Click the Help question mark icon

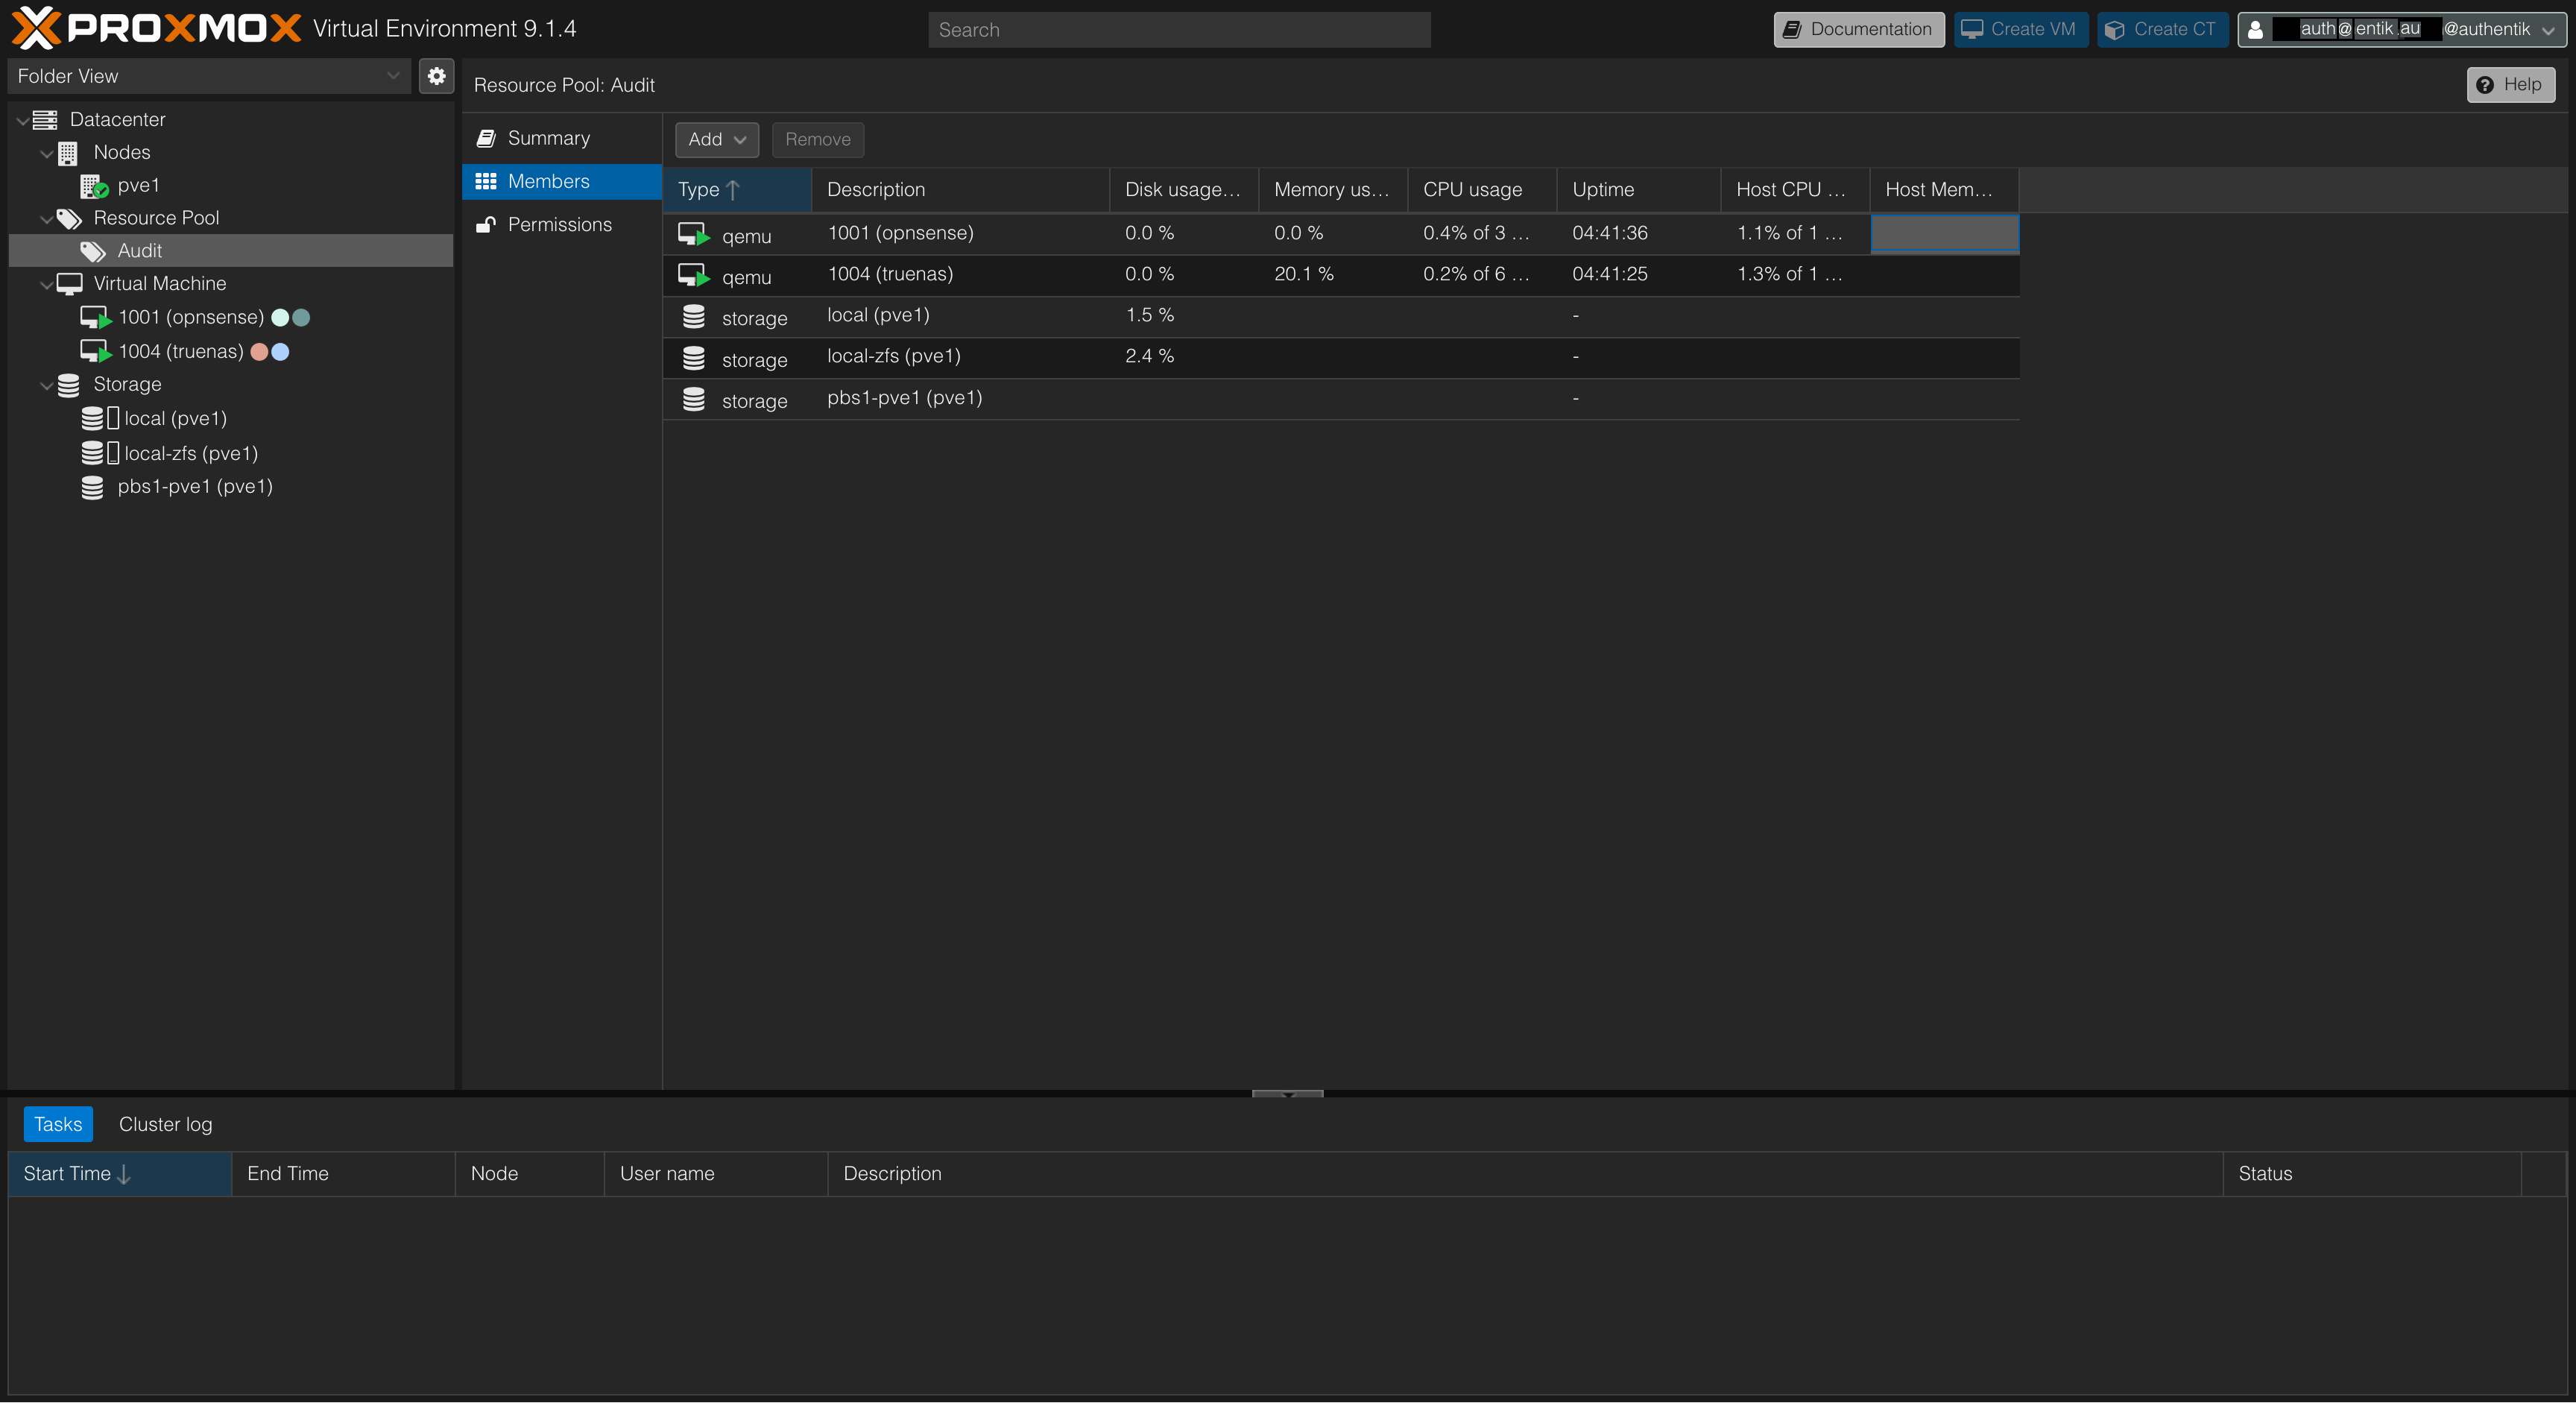click(x=2485, y=85)
